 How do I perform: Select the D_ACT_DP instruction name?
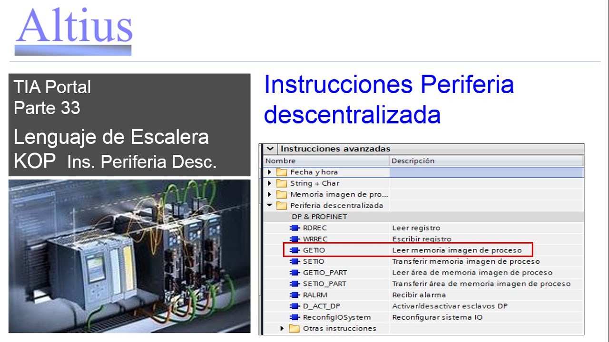(x=322, y=306)
